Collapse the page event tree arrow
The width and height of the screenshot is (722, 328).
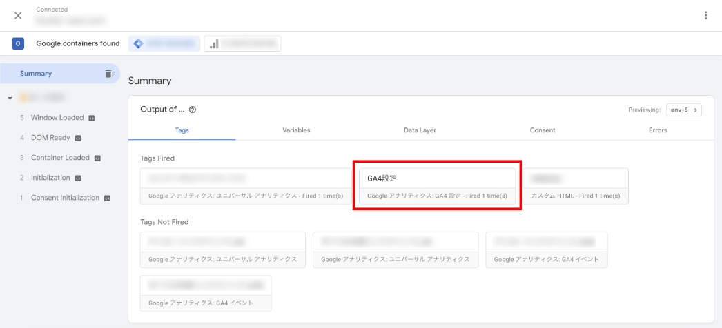[10, 98]
